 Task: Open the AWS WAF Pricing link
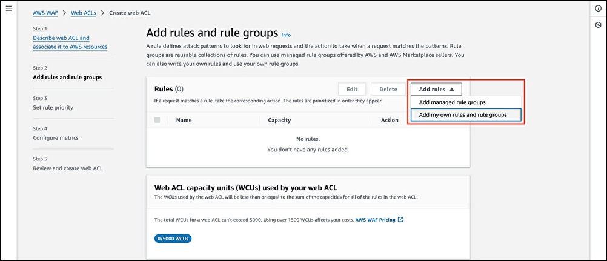(375, 220)
